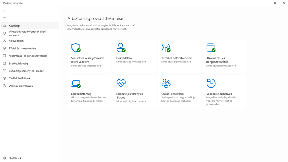
Task: Click the large Fiókvédelem account icon
Action: [121, 48]
